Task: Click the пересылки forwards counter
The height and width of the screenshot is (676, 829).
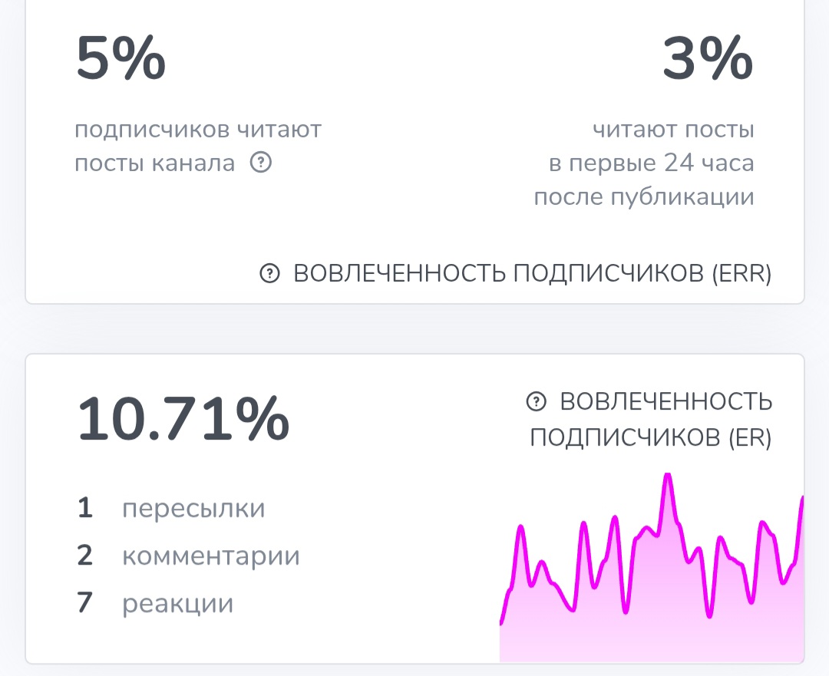Action: pyautogui.click(x=193, y=508)
